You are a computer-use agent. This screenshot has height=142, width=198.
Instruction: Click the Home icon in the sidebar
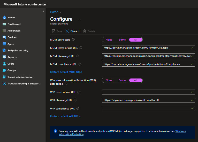pos(4,17)
